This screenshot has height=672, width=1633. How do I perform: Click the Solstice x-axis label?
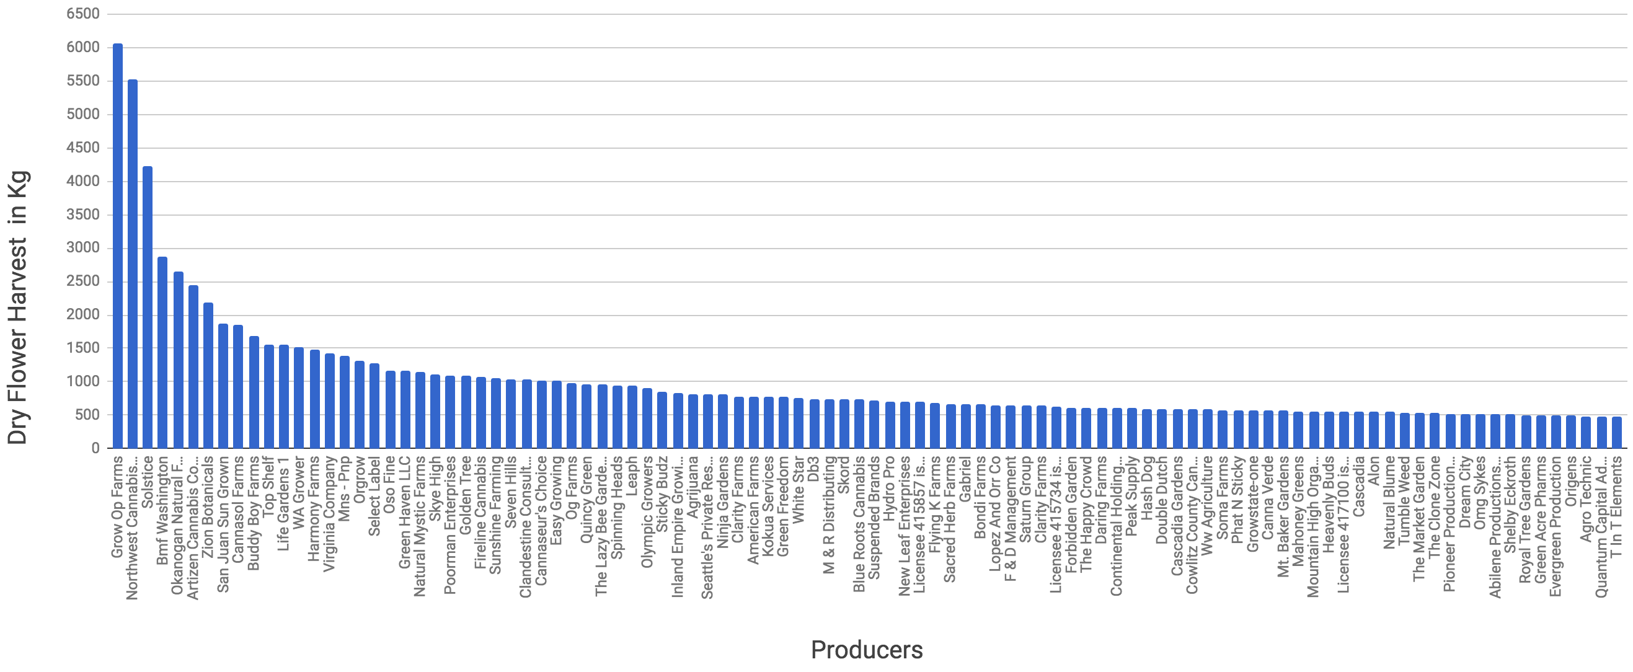[148, 482]
